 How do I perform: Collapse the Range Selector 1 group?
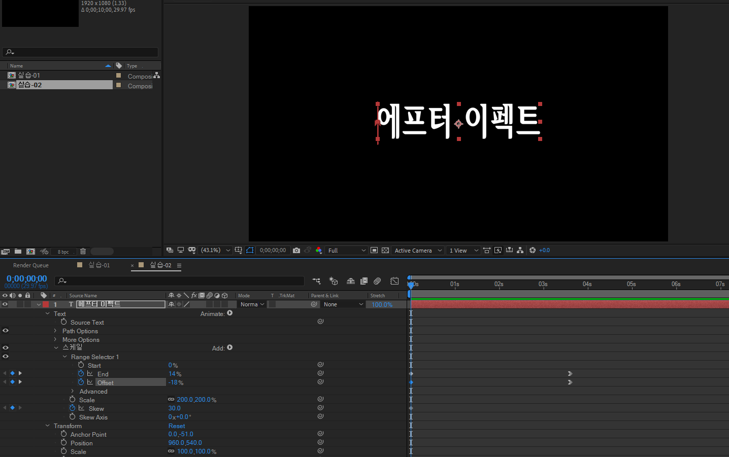[64, 357]
